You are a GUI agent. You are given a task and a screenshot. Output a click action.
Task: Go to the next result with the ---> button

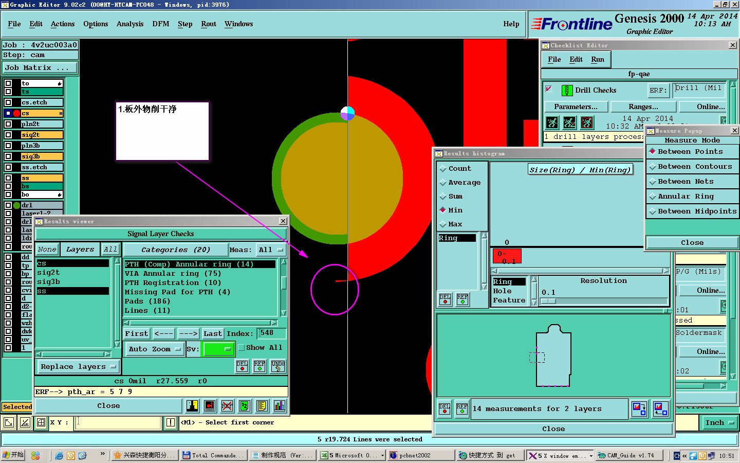[189, 334]
